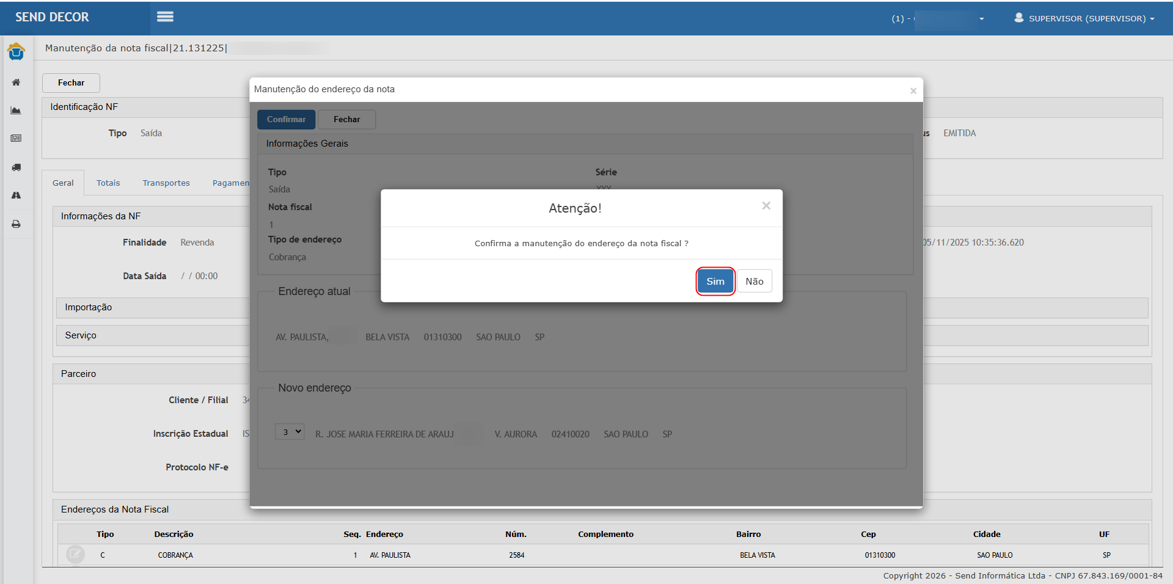Image resolution: width=1173 pixels, height=584 pixels.
Task: Click the Fechar button below page title
Action: 71,83
